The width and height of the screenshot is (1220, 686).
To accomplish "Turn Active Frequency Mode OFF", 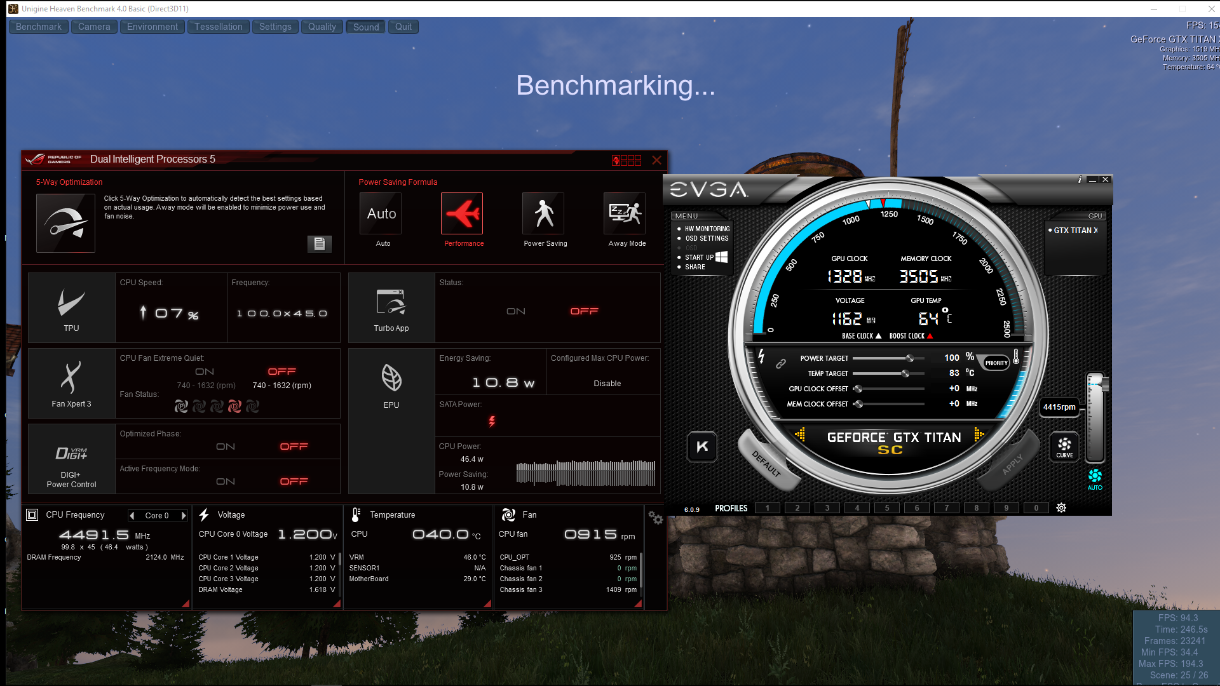I will pos(294,481).
